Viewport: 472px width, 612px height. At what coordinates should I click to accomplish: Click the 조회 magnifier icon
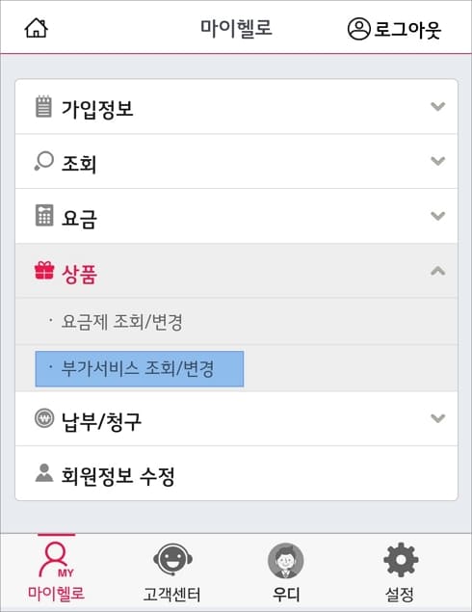coord(43,161)
